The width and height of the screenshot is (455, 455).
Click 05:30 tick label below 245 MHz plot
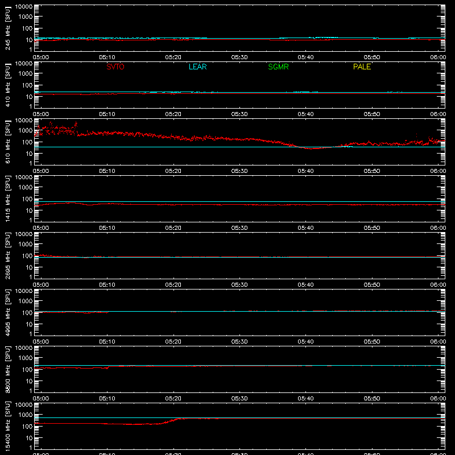pyautogui.click(x=239, y=57)
